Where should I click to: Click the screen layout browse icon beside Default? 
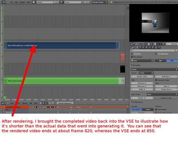(x=34, y=2)
